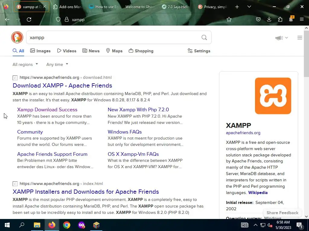Click the Firefox taskbar icon
Viewport: 309px width, 231px height.
pyautogui.click(x=52, y=225)
